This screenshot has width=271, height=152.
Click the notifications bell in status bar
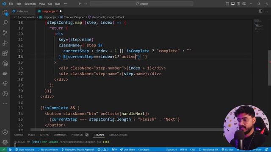[x=266, y=149]
